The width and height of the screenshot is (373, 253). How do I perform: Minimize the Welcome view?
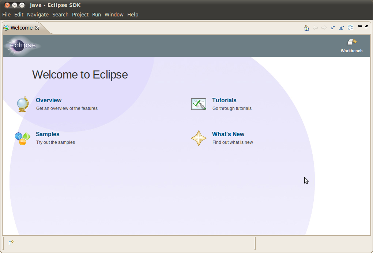pos(360,26)
